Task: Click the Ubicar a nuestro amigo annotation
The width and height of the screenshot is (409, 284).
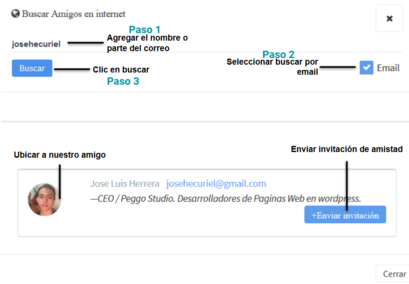Action: 60,155
